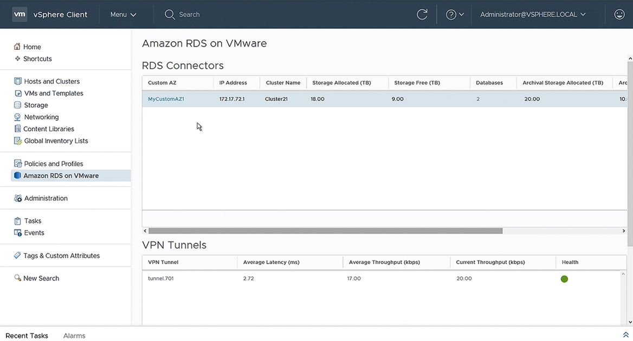
Task: Open Policies and Profiles
Action: point(54,163)
